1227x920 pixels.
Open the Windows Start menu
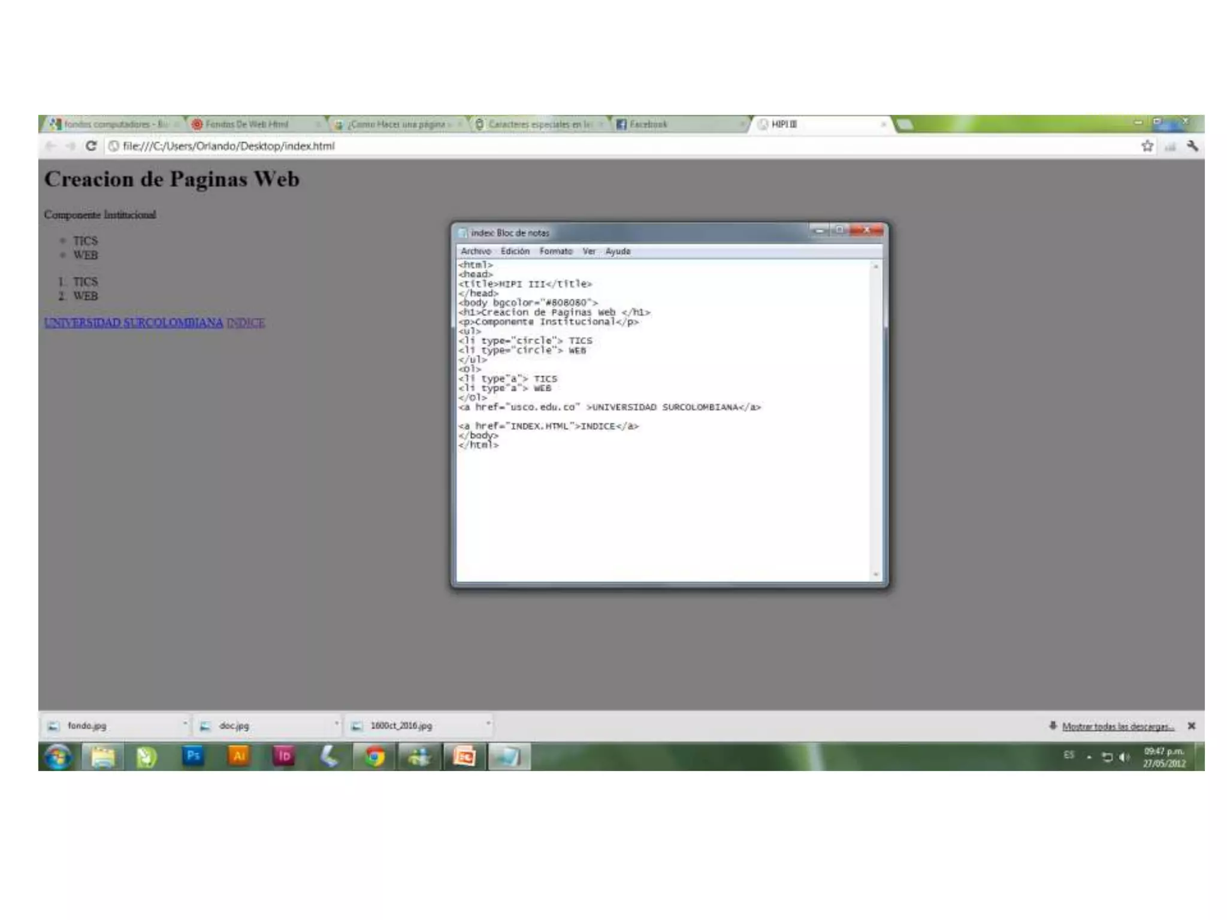tap(59, 757)
